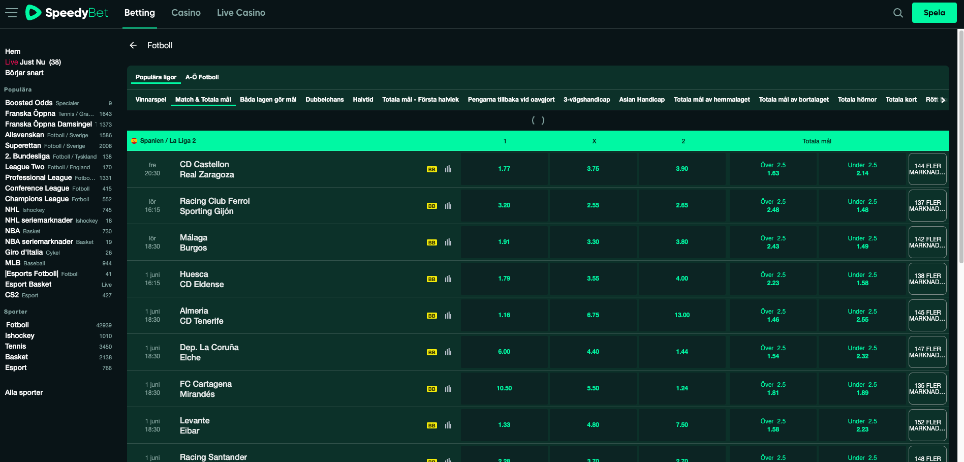Open statistics icon for Huesca match

click(x=448, y=279)
